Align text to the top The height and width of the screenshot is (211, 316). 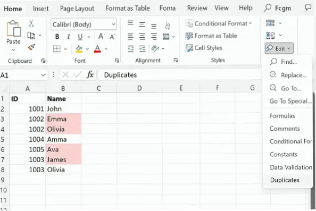[x=130, y=23]
